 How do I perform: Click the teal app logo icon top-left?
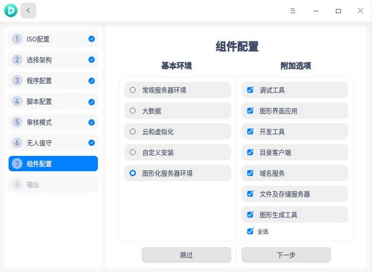coord(10,10)
